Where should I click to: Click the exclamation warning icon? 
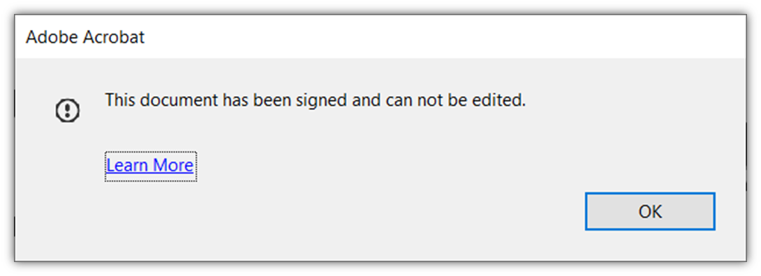coord(68,111)
